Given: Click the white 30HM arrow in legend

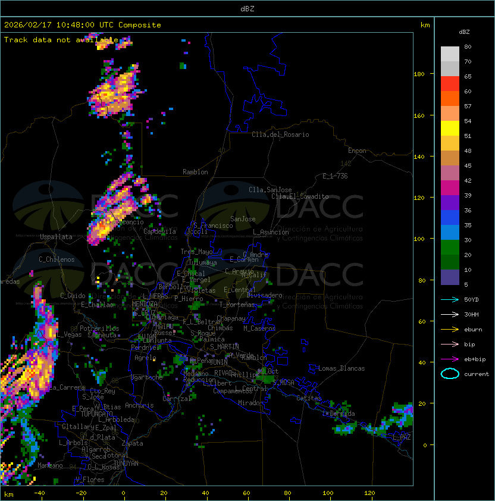Looking at the screenshot, I should pyautogui.click(x=450, y=314).
